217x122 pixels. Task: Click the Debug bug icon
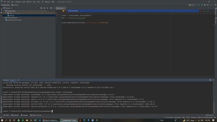pyautogui.click(x=202, y=5)
